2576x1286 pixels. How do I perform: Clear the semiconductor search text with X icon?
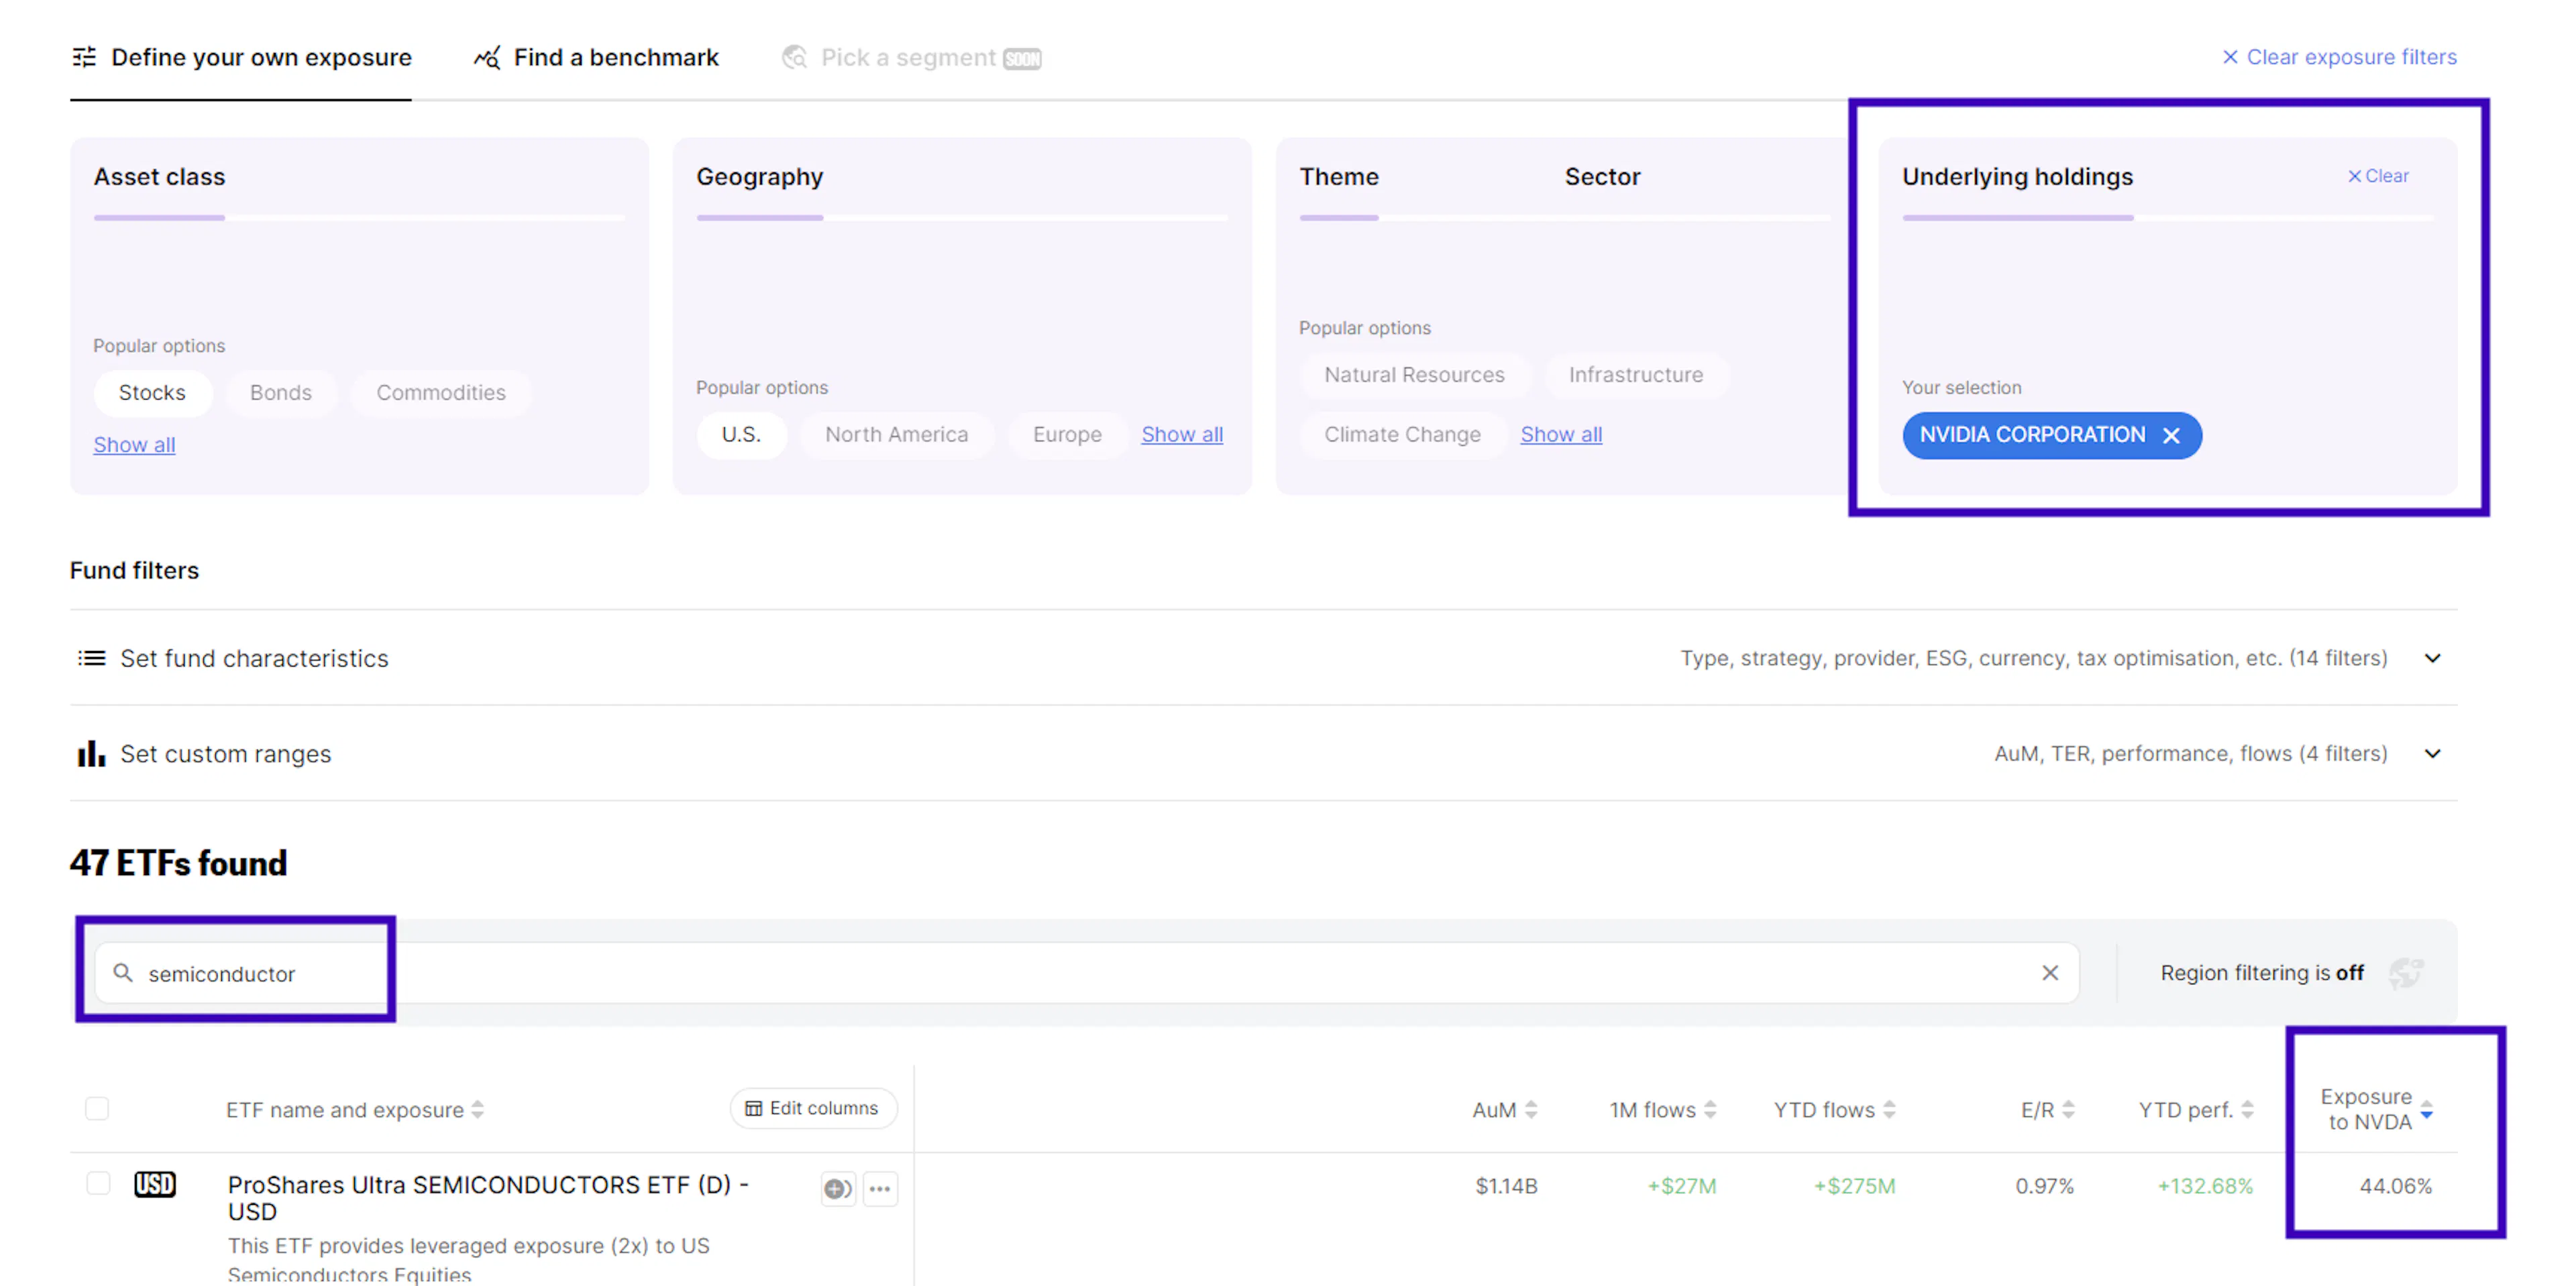(x=2049, y=972)
